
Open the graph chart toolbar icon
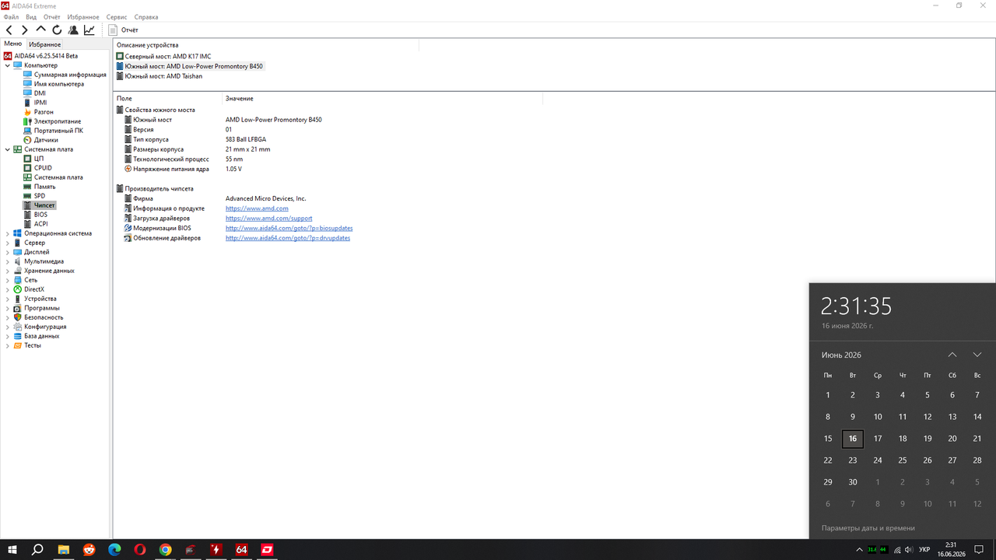89,30
